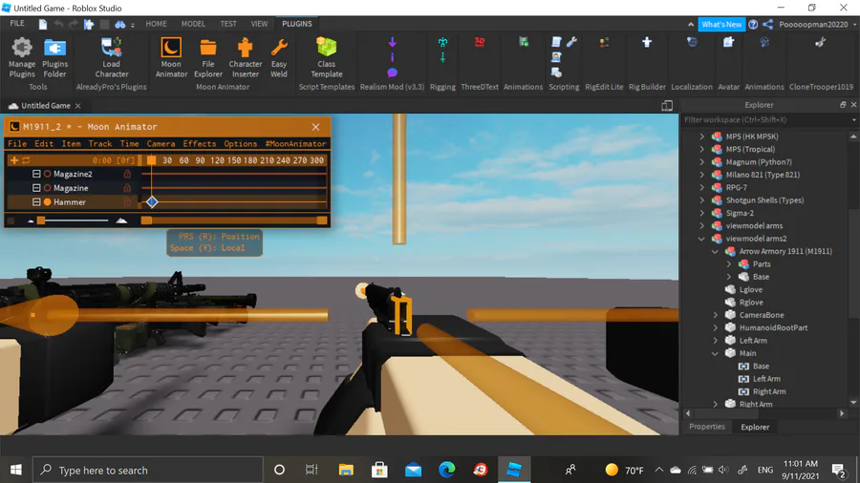Image resolution: width=860 pixels, height=483 pixels.
Task: Collapse the Magazine track
Action: click(x=36, y=188)
